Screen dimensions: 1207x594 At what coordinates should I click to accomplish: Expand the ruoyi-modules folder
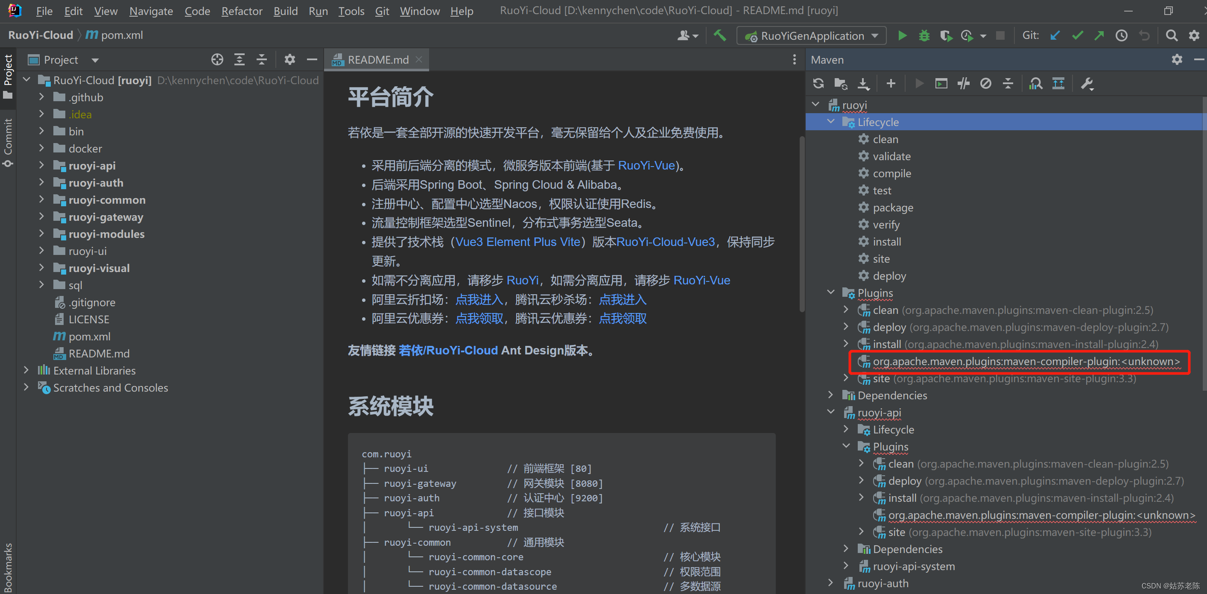tap(41, 234)
